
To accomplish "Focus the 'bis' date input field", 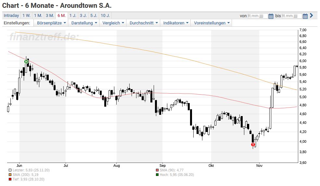I will [292, 16].
